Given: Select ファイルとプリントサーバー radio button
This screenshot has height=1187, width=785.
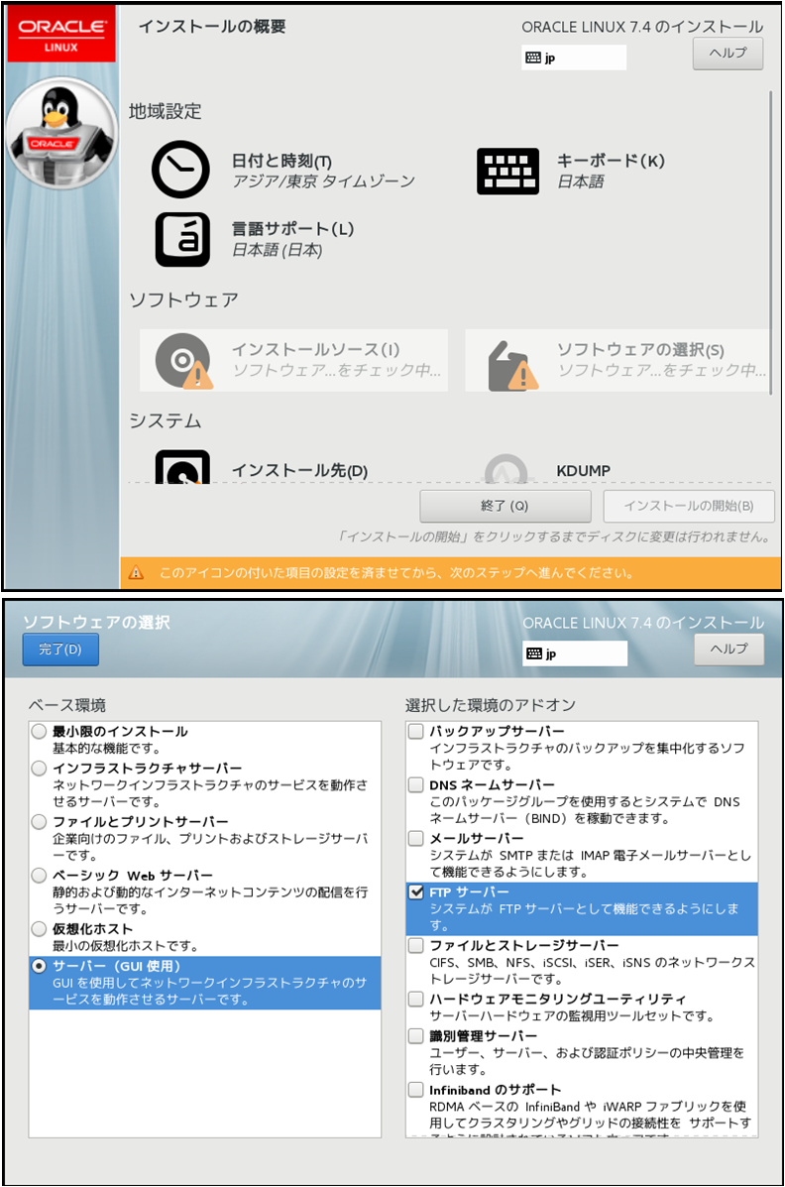Looking at the screenshot, I should coord(40,821).
